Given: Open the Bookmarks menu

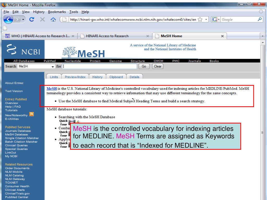Looking at the screenshot, I should [57, 12].
